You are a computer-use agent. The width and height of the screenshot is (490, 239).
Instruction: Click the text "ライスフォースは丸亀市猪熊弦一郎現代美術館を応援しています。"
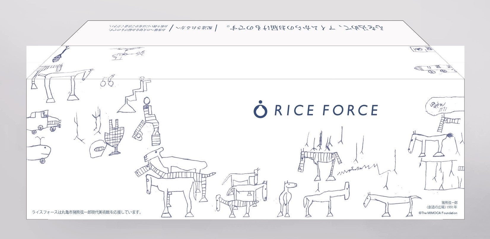click(x=87, y=212)
